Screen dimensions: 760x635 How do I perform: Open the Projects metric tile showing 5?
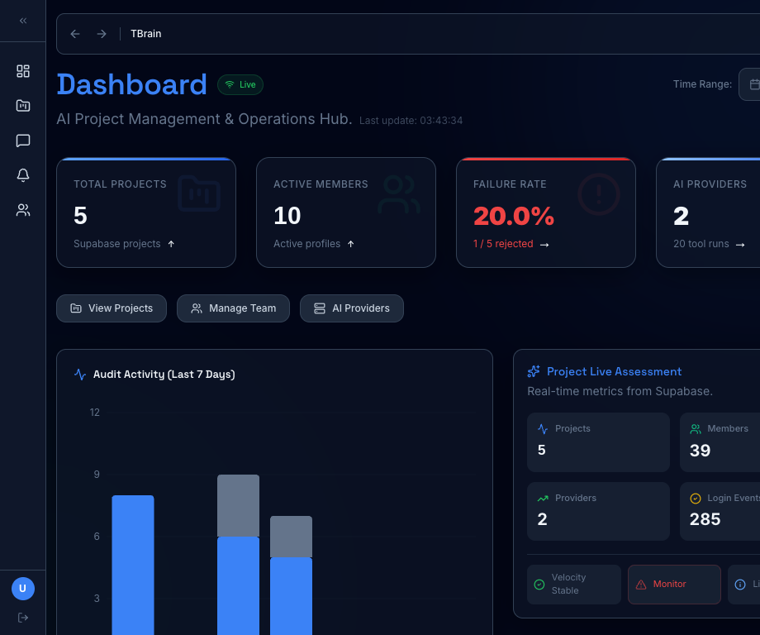pos(598,442)
